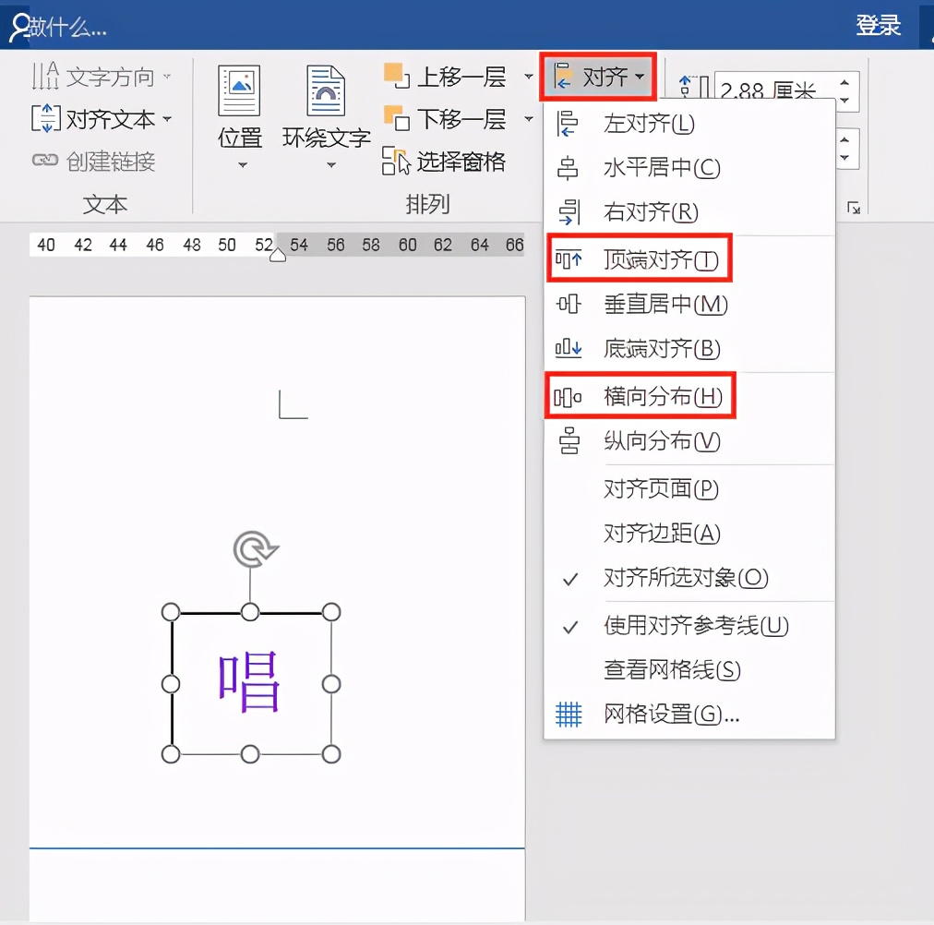The width and height of the screenshot is (934, 925).
Task: Choose 左对齐(L) from the align menu
Action: 689,124
